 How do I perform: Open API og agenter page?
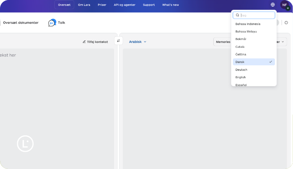point(125,5)
